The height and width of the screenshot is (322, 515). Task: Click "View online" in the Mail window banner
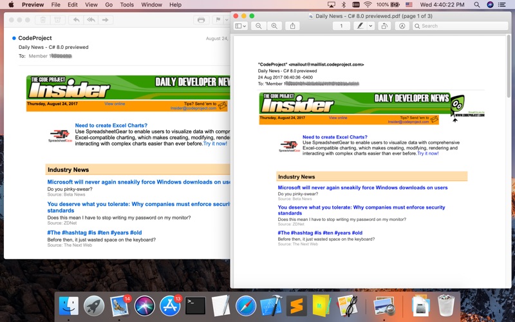coord(115,104)
